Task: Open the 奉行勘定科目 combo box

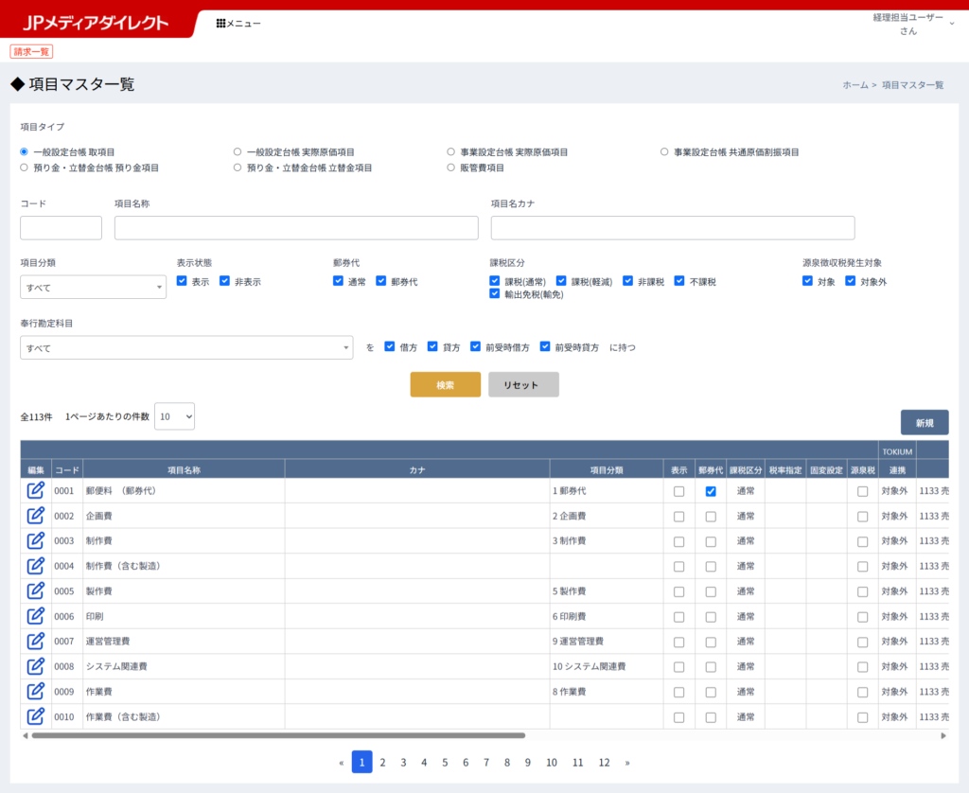Action: pyautogui.click(x=185, y=348)
